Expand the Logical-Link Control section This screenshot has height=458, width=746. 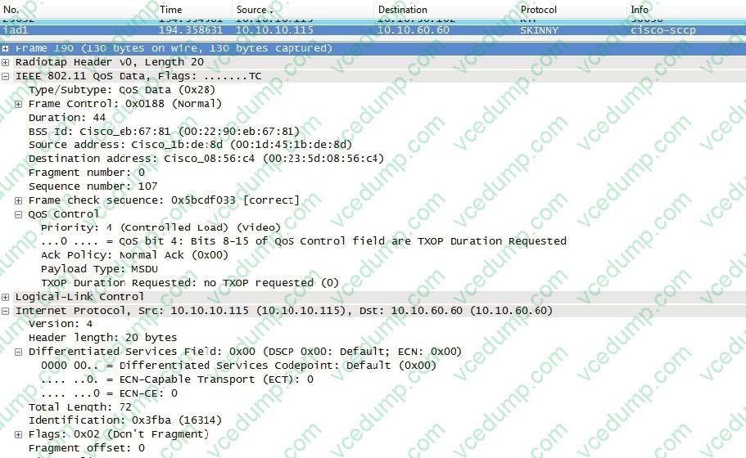click(x=7, y=297)
